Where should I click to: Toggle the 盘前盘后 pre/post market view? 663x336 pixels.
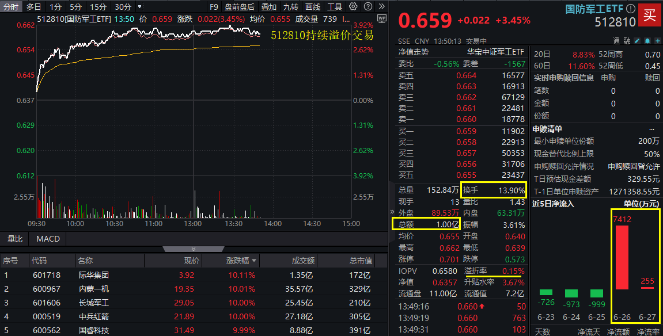click(x=239, y=6)
